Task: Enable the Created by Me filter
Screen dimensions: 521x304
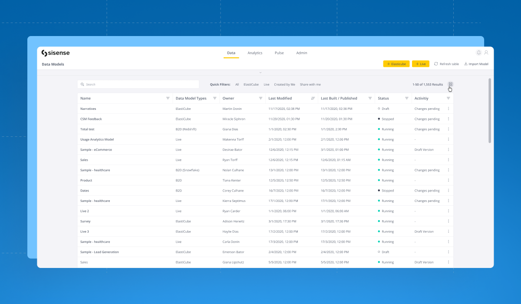Action: [x=284, y=84]
